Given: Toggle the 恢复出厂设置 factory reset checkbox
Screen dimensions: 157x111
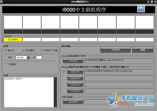Looking at the screenshot, I should pos(43,51).
